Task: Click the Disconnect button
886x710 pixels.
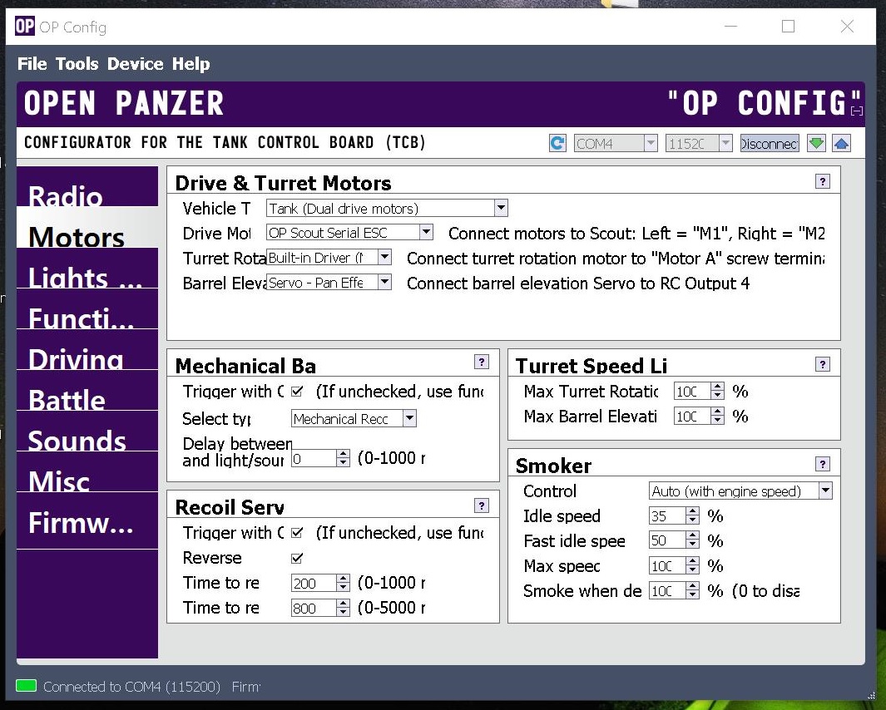Action: (770, 143)
